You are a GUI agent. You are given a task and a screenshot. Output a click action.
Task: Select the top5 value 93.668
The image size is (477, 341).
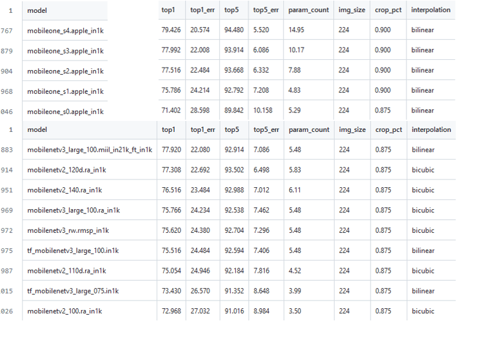tap(234, 70)
